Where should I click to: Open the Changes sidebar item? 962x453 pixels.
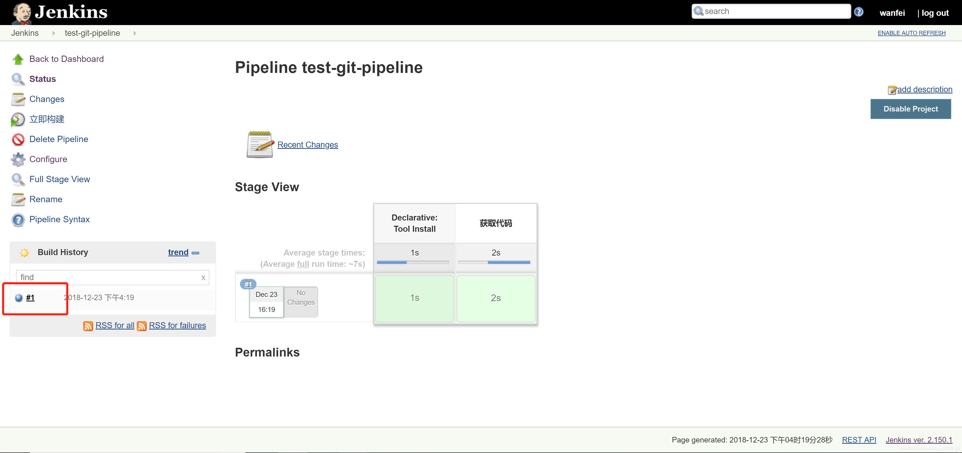point(47,99)
